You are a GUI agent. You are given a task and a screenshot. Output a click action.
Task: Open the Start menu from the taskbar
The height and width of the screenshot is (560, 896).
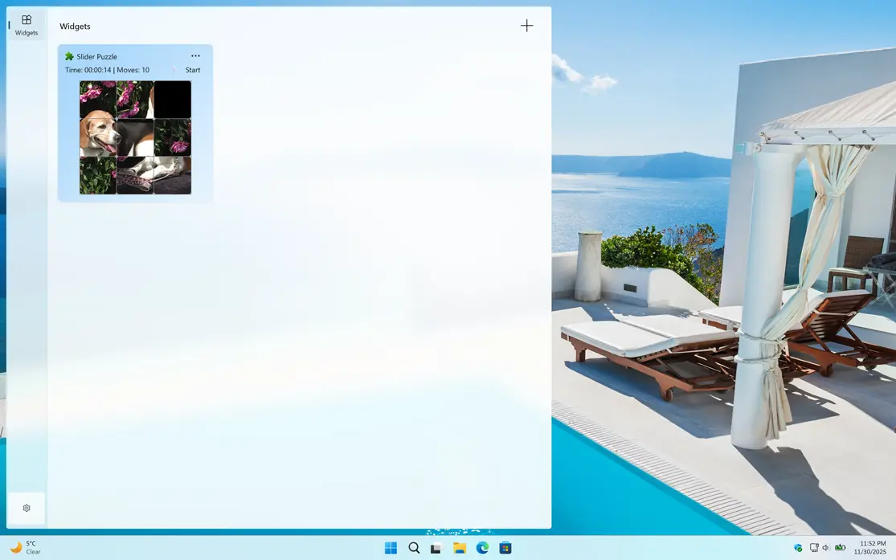(391, 547)
